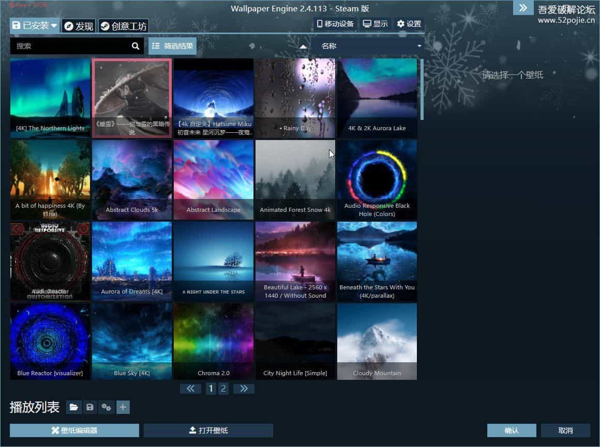Select Abstract Clouds 5k wallpaper
Screen dimensions: 600x447
131,180
